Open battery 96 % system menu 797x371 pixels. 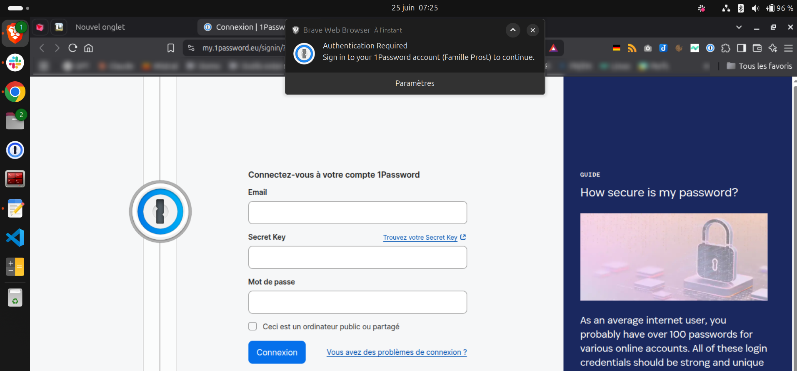(780, 8)
